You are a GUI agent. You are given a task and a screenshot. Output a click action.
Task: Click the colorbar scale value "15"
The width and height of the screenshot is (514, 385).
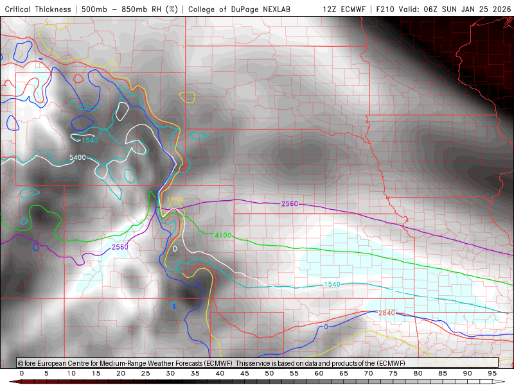point(96,373)
